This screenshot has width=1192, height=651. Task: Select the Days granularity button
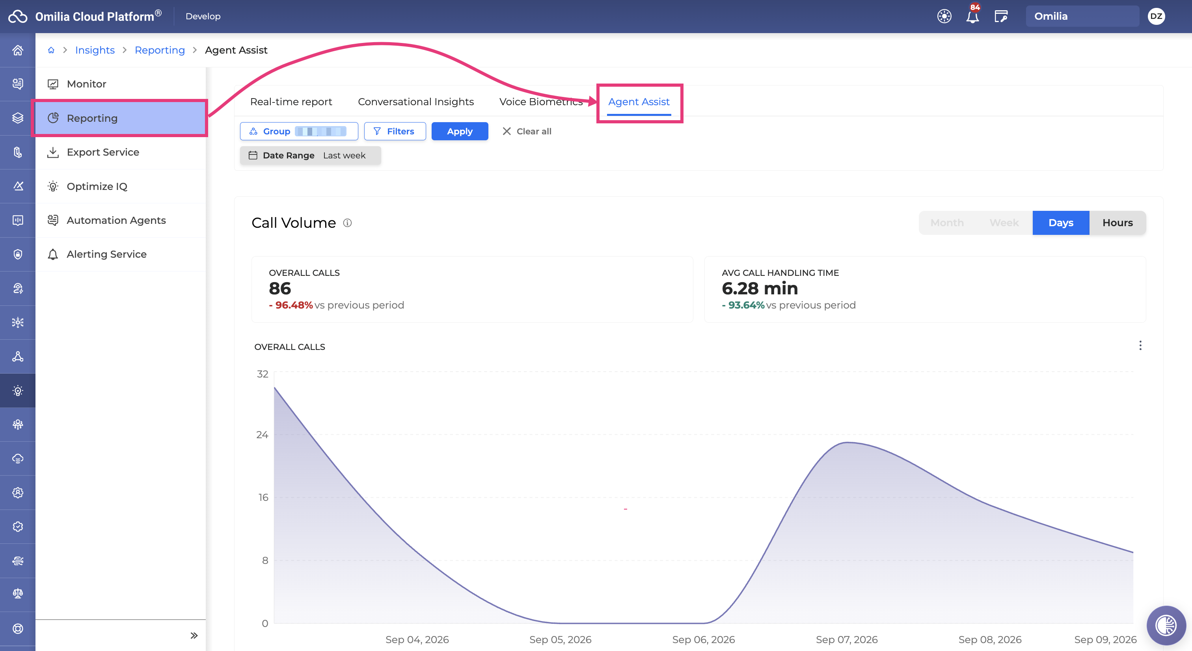1061,223
